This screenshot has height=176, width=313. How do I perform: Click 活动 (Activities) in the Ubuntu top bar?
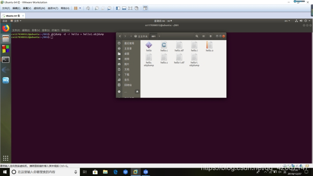pyautogui.click(x=4, y=21)
